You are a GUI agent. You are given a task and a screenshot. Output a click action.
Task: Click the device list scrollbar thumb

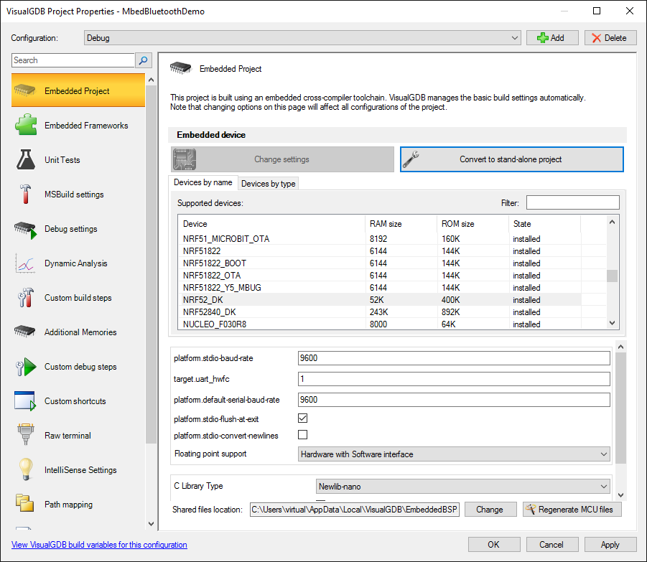[613, 276]
